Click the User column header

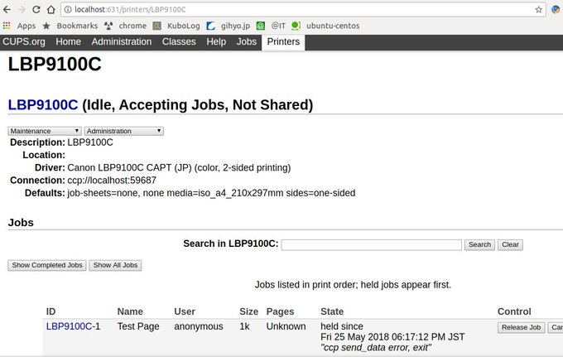pos(185,311)
